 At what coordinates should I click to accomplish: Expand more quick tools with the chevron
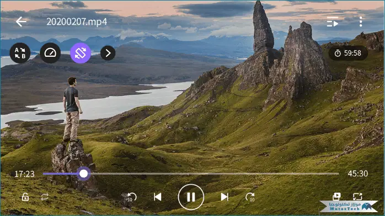point(108,53)
